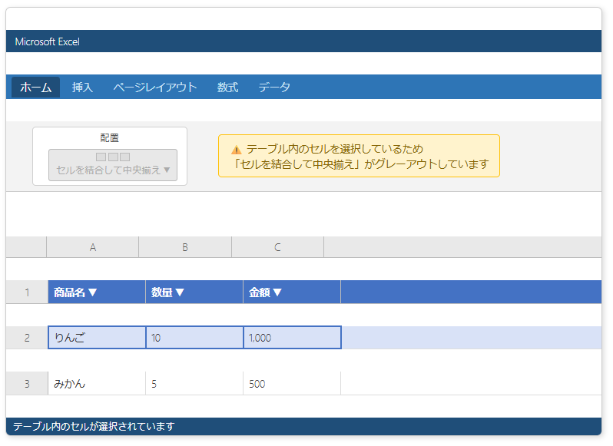
Task: Click the warning triangle icon in the notice
Action: tap(236, 150)
